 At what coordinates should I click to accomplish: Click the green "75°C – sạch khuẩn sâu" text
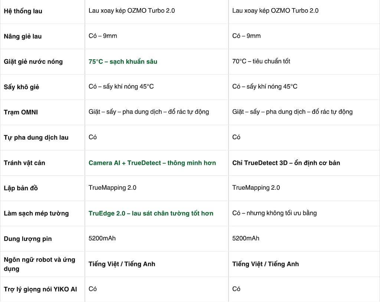pyautogui.click(x=123, y=62)
